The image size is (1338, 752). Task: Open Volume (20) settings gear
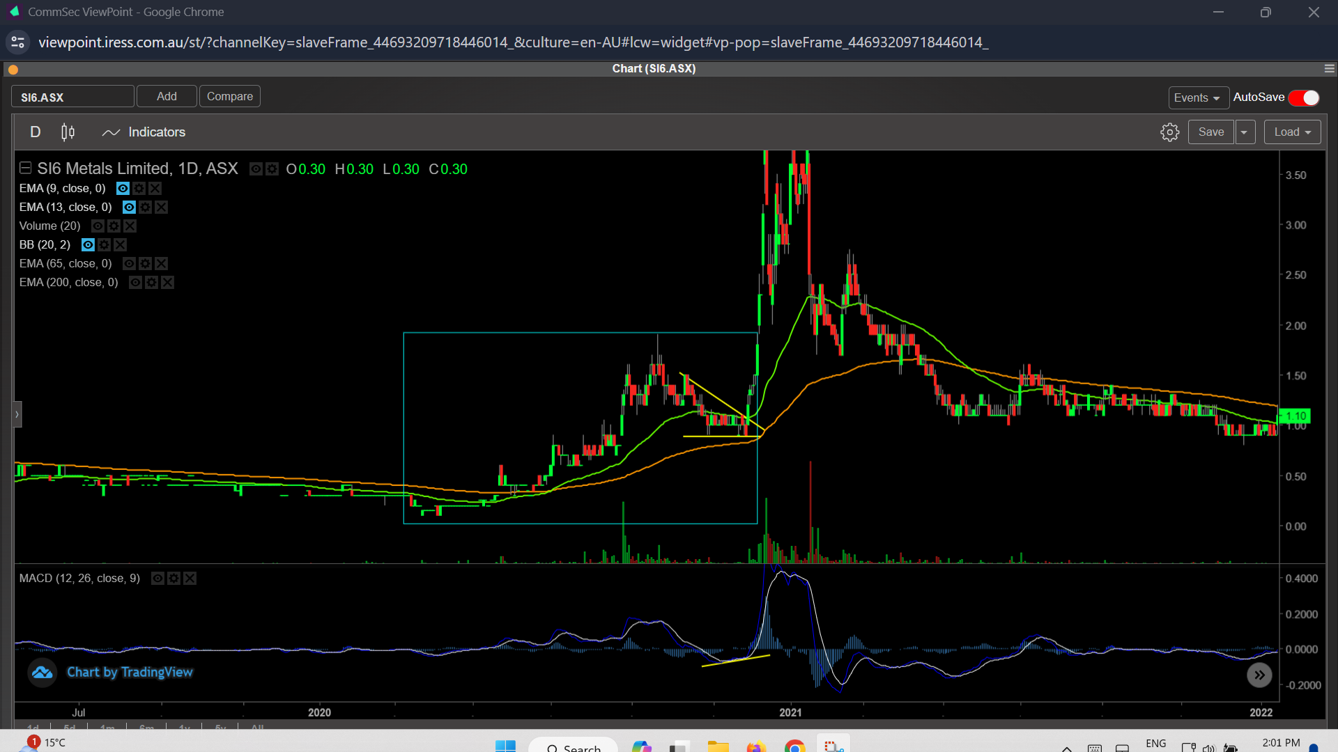click(x=114, y=226)
